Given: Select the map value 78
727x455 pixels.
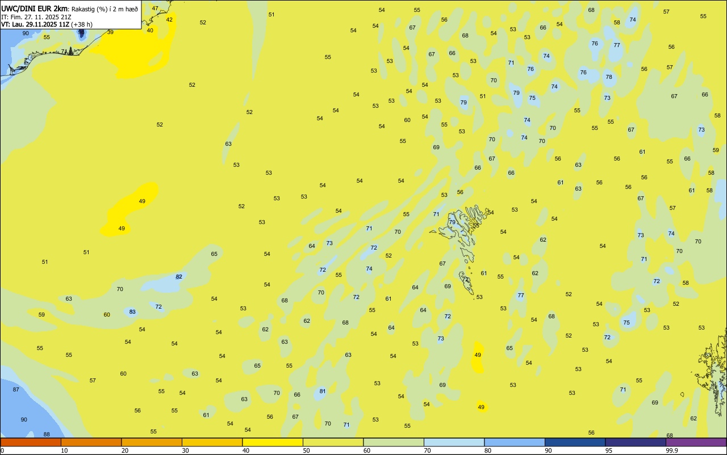Looking at the screenshot, I should click(x=609, y=77).
